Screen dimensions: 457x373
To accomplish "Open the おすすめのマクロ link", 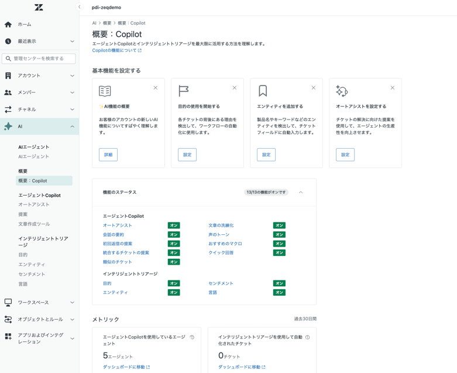I will pos(225,244).
